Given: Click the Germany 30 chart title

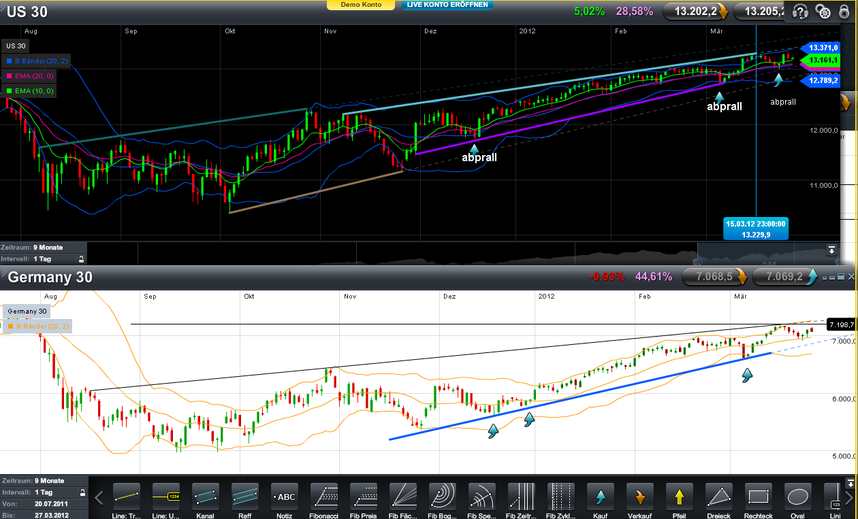Looking at the screenshot, I should [x=50, y=278].
